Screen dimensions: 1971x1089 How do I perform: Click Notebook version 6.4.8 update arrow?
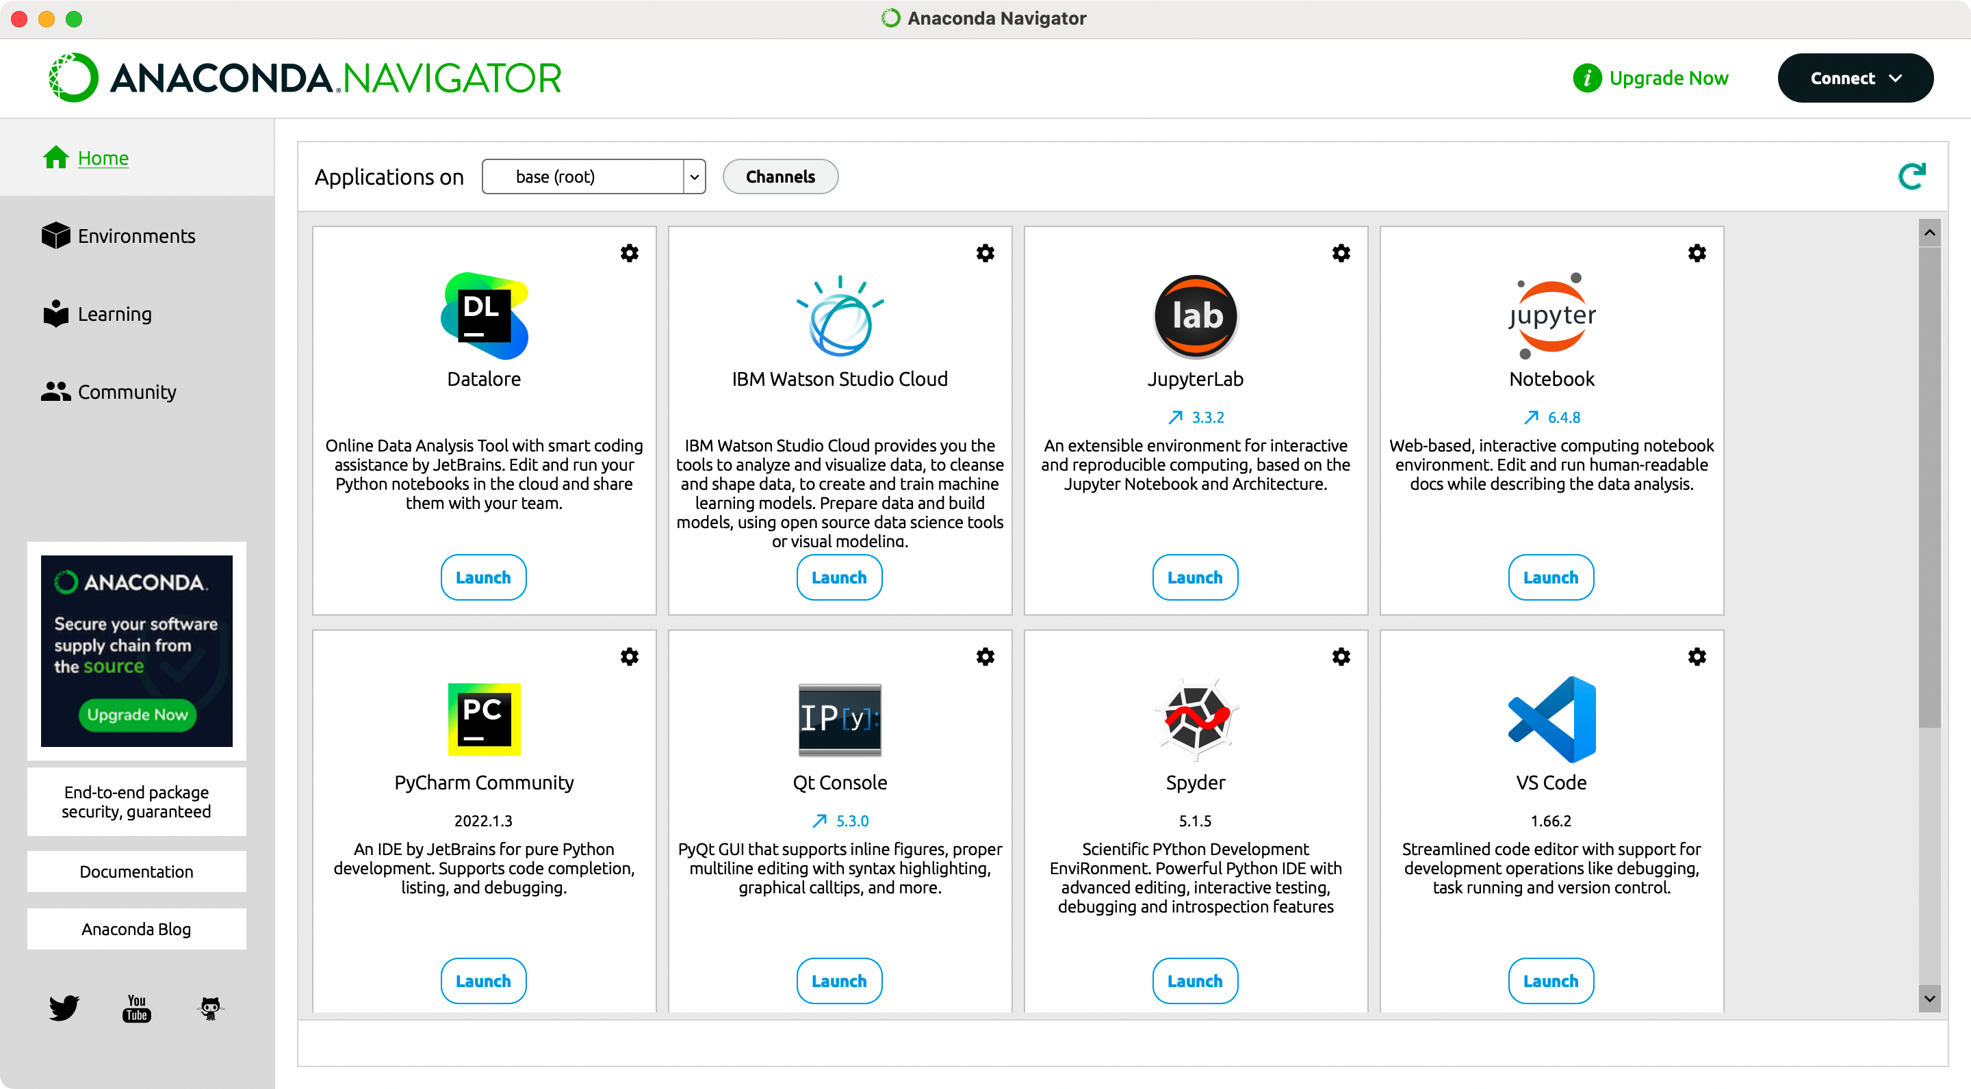pyautogui.click(x=1530, y=417)
